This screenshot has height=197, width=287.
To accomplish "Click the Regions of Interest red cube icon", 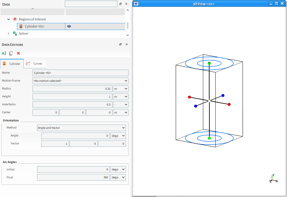I will [15, 19].
